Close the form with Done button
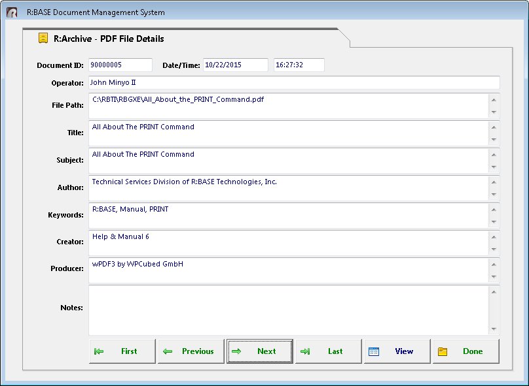This screenshot has width=529, height=386. click(x=466, y=351)
